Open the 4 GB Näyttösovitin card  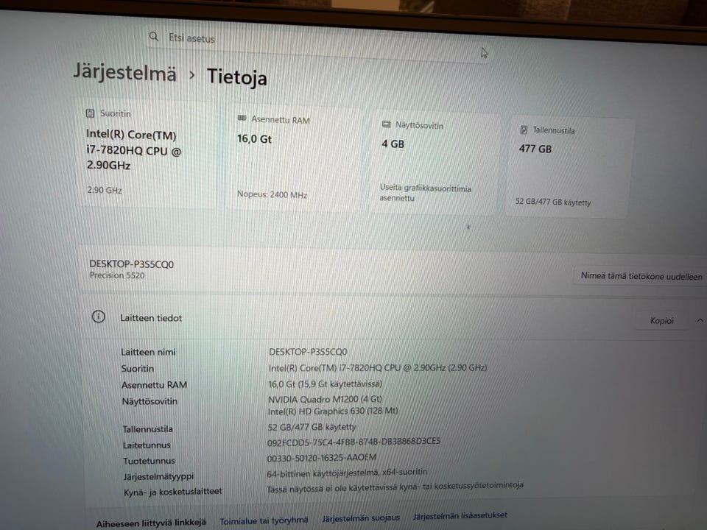point(435,163)
